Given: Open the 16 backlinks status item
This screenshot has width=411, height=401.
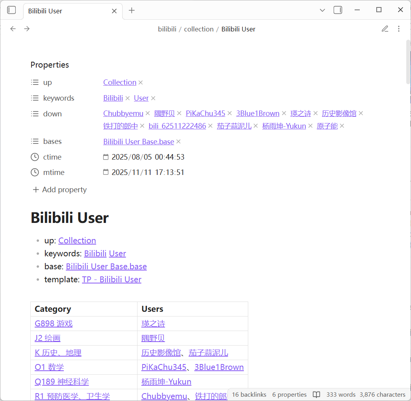Looking at the screenshot, I should tap(249, 394).
